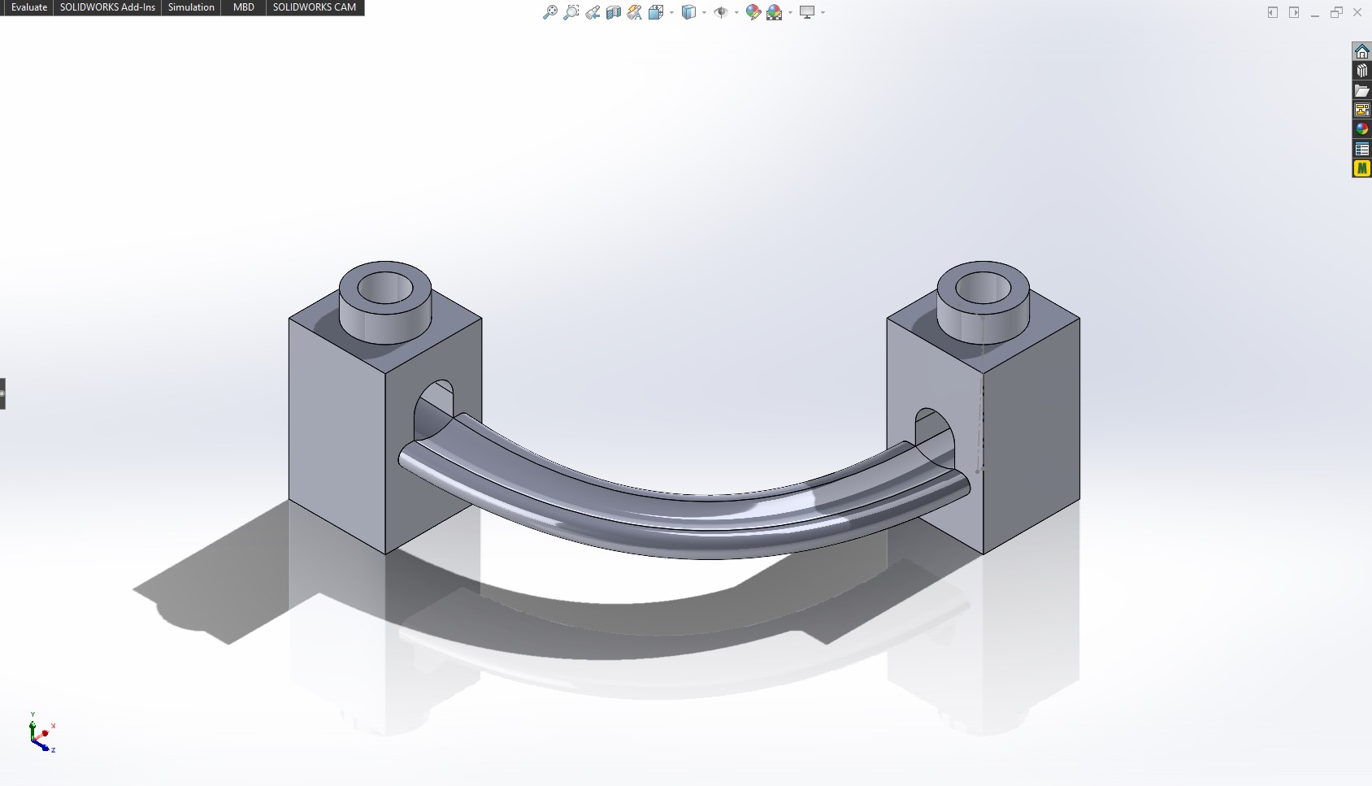Viewport: 1372px width, 786px height.
Task: Expand the Apply Scene dropdown arrow
Action: pyautogui.click(x=790, y=12)
